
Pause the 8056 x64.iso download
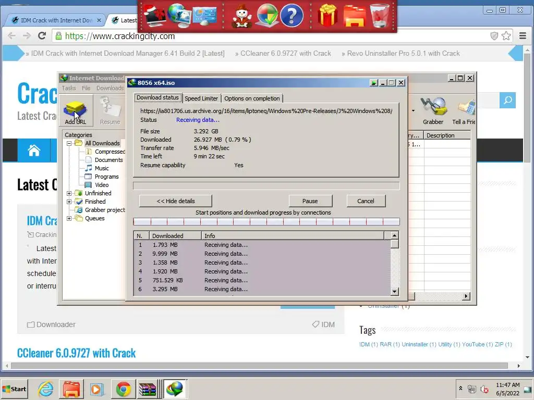pos(310,201)
